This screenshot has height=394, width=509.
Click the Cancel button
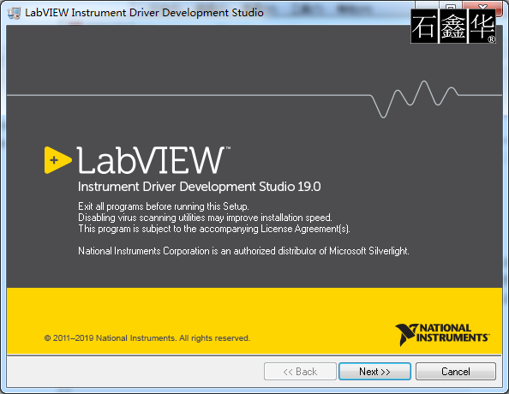455,371
